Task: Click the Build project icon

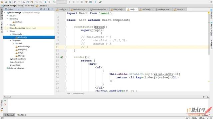Action: tap(54, 2)
